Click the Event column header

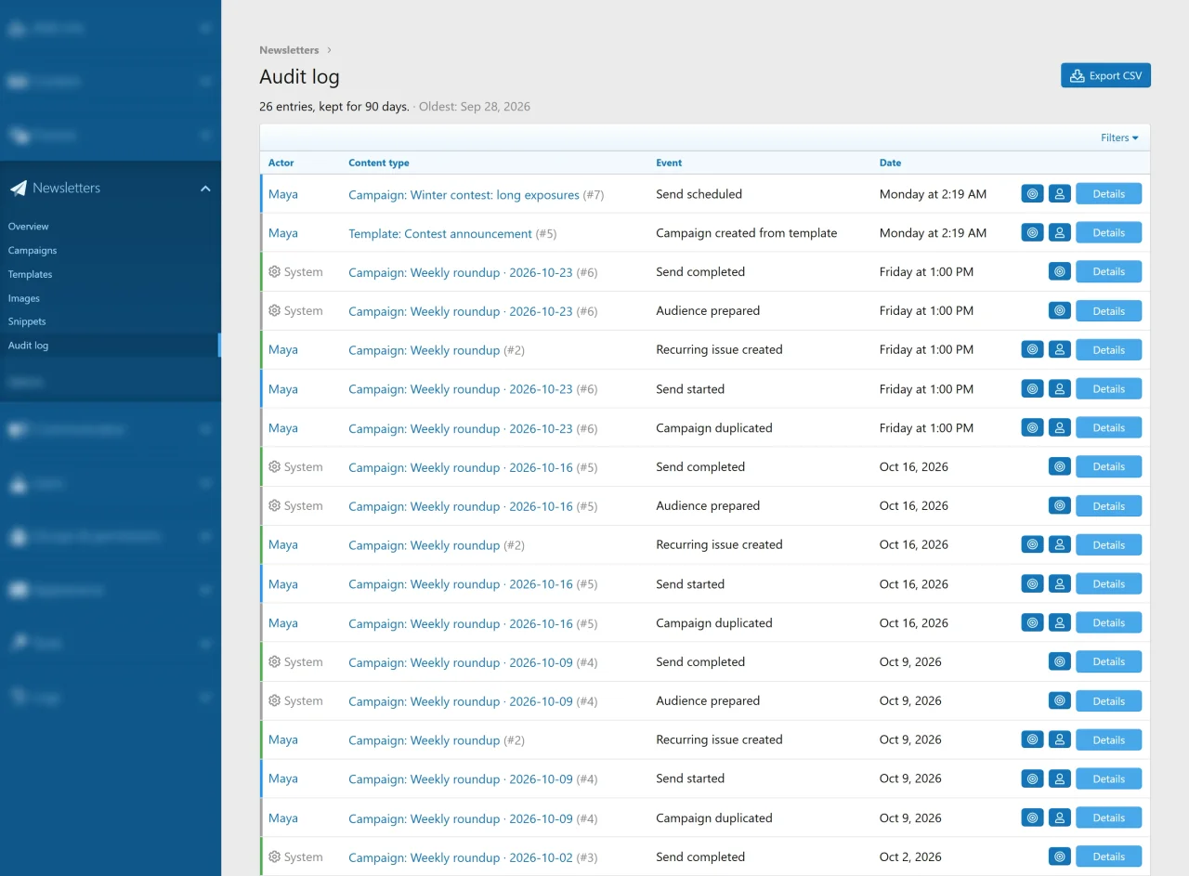tap(669, 163)
